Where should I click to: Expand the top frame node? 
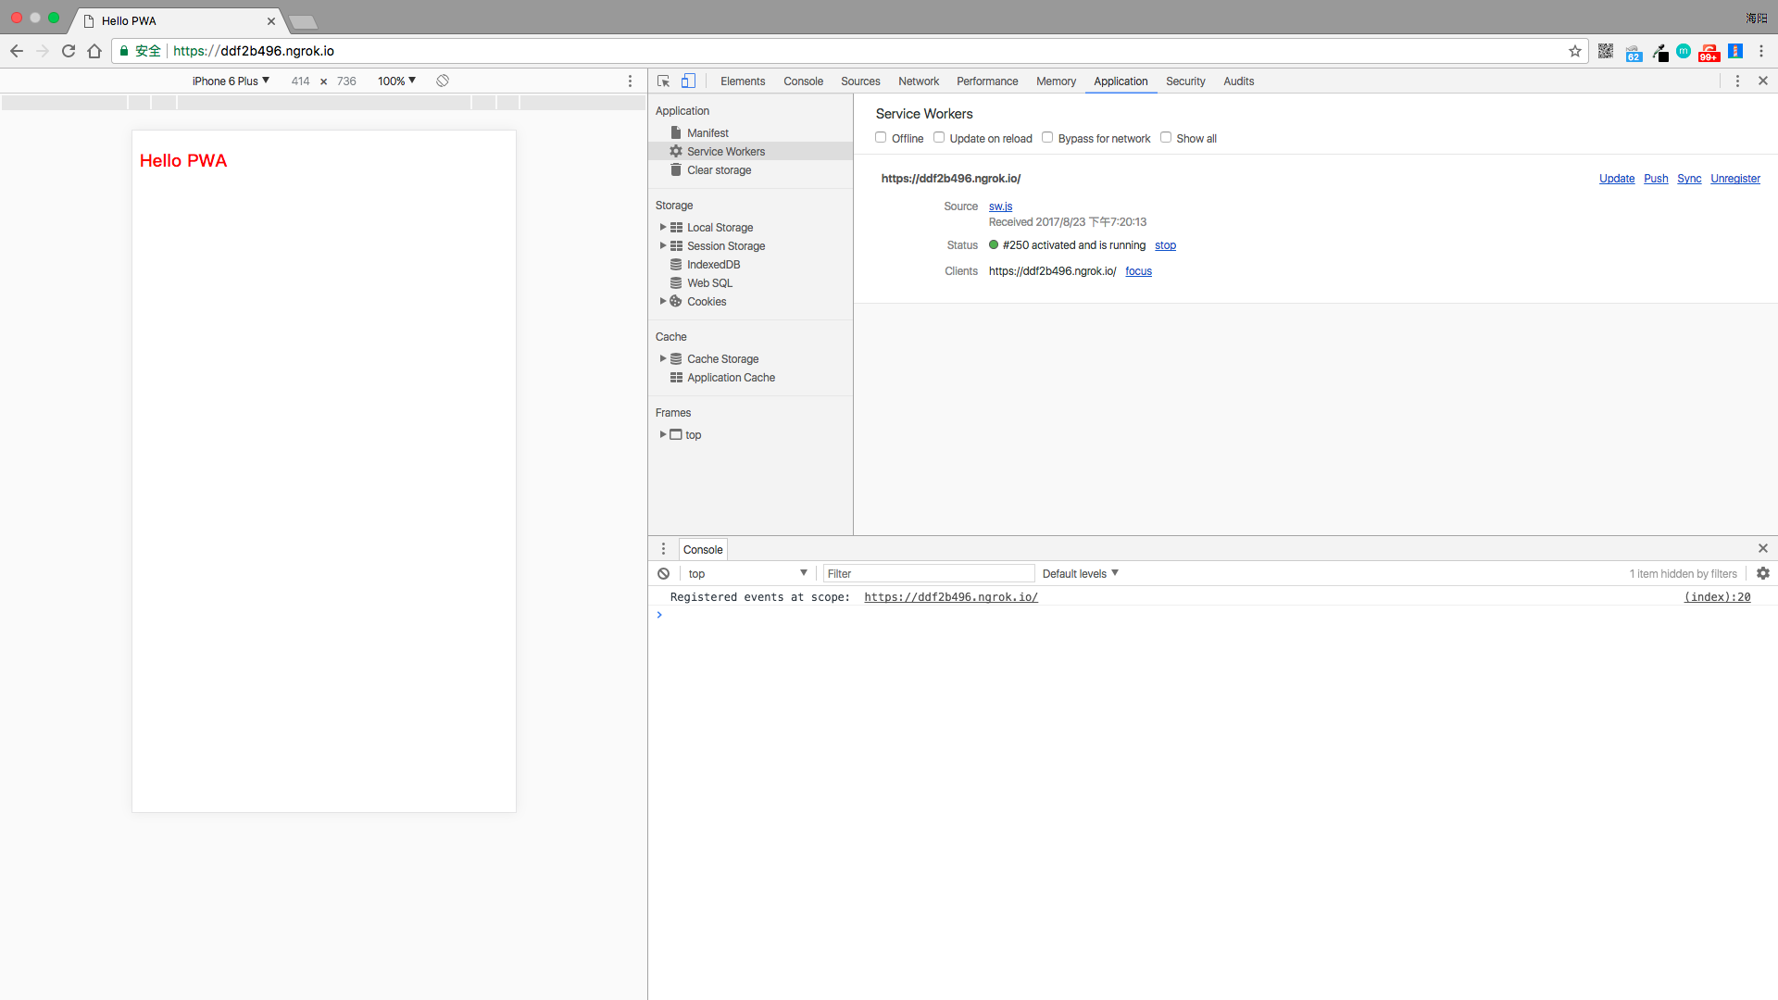[x=662, y=434]
